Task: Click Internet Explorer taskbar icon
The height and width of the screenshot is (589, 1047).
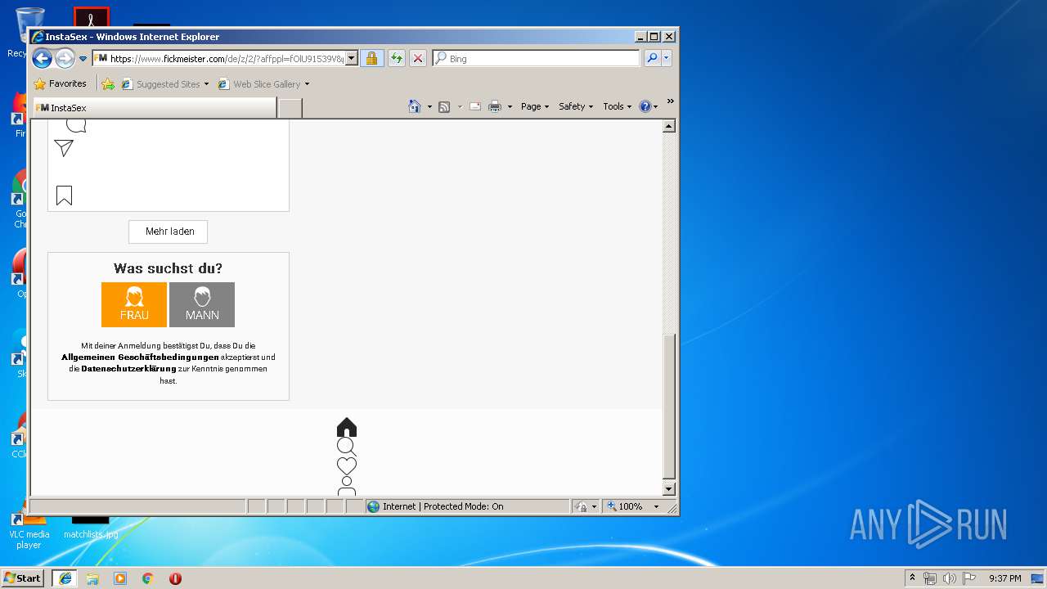Action: (65, 578)
